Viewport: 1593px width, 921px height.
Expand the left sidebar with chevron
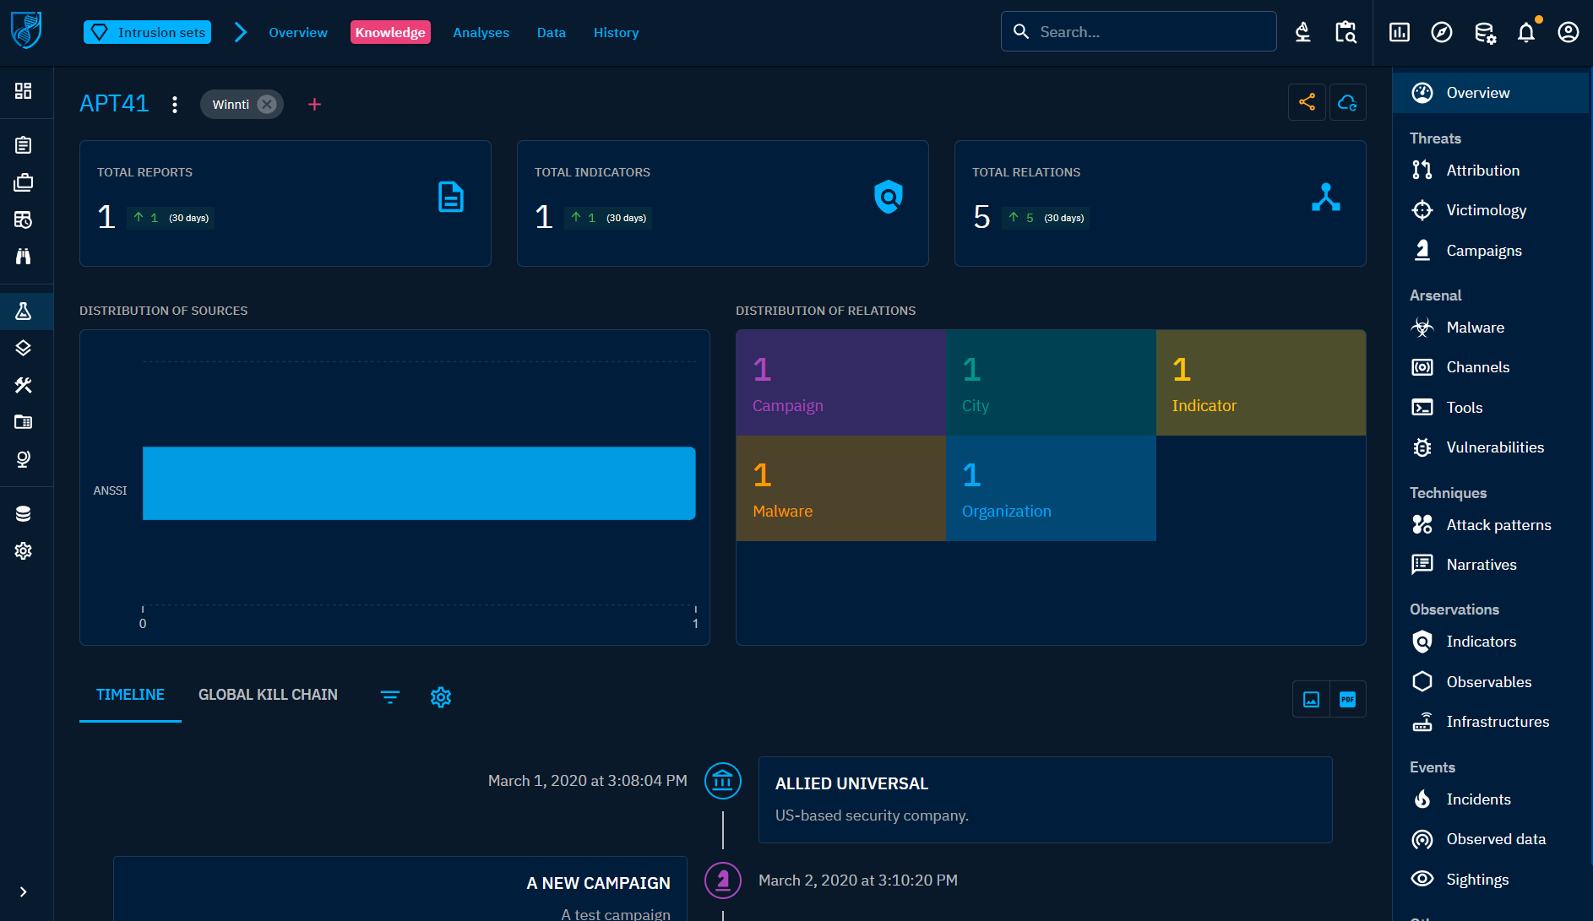pos(24,892)
